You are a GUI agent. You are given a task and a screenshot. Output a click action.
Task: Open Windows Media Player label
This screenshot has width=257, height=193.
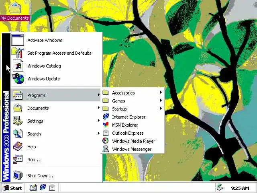tap(134, 141)
